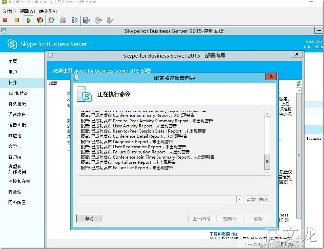Click the revert snapshot icon

click(x=63, y=20)
